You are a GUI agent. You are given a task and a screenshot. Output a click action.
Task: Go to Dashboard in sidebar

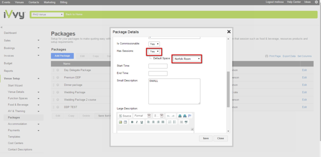pyautogui.click(x=10, y=33)
